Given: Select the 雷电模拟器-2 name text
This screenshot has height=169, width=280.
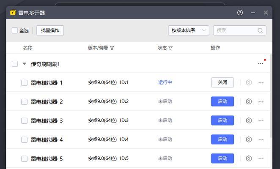Looking at the screenshot, I should click(x=47, y=102).
